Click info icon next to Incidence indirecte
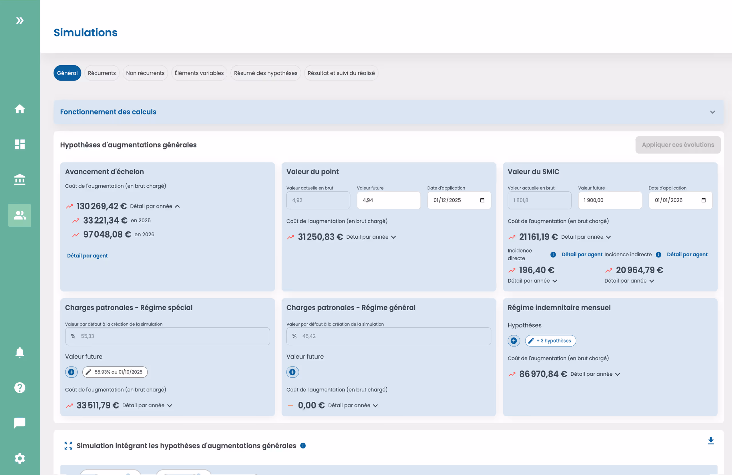 (658, 255)
